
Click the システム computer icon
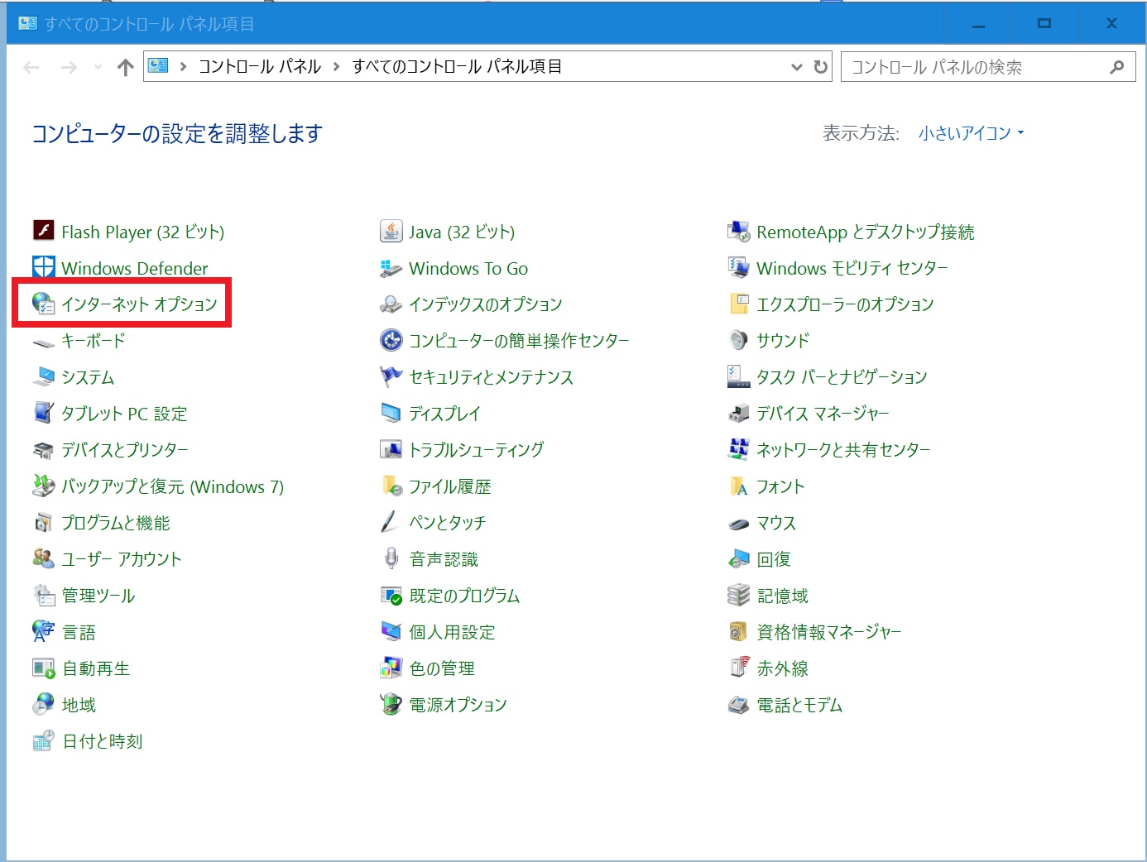[43, 376]
